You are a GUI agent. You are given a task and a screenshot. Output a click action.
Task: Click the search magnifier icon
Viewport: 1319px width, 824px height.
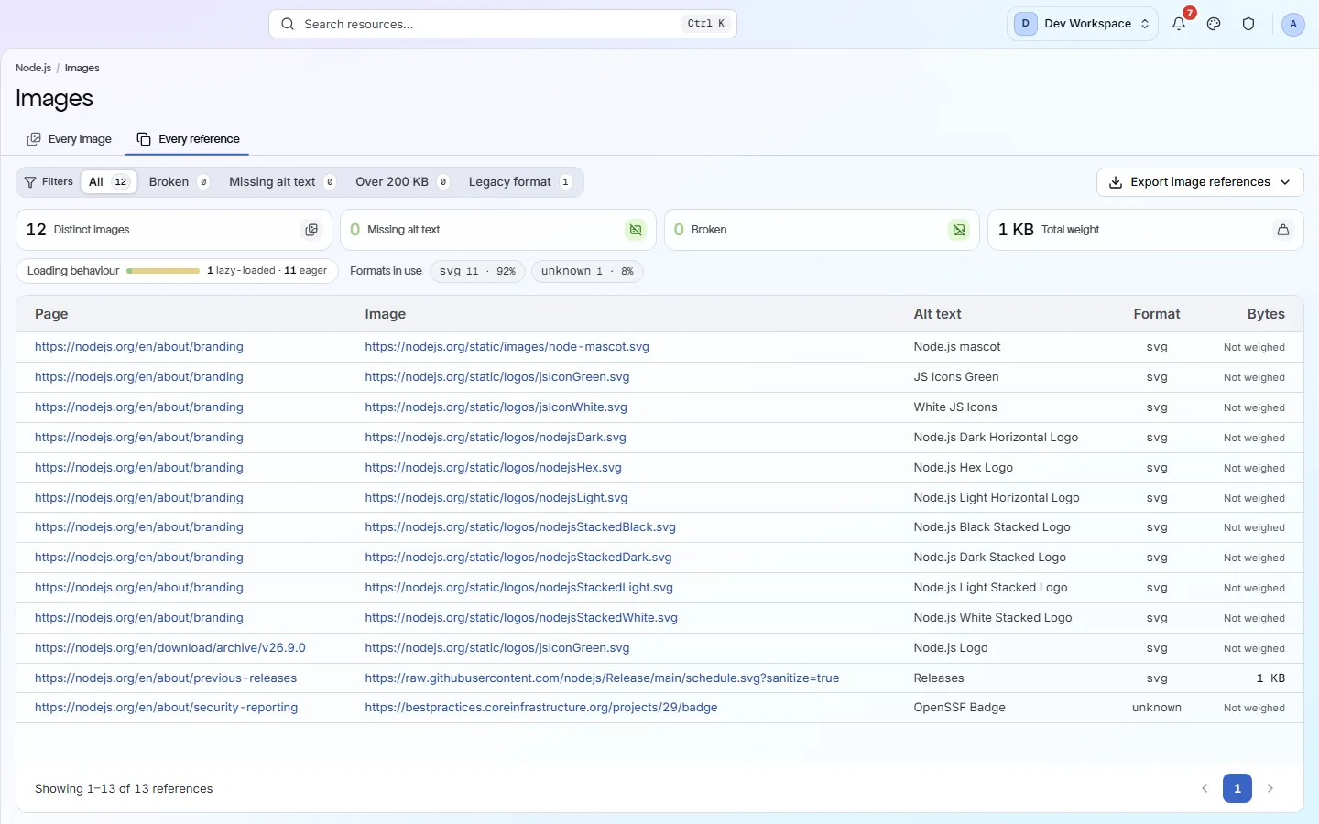[288, 24]
